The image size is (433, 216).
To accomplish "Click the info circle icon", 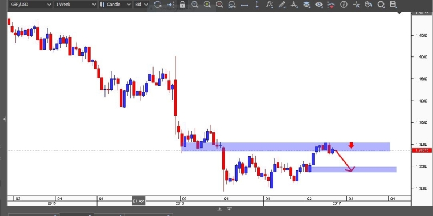I will click(x=344, y=5).
